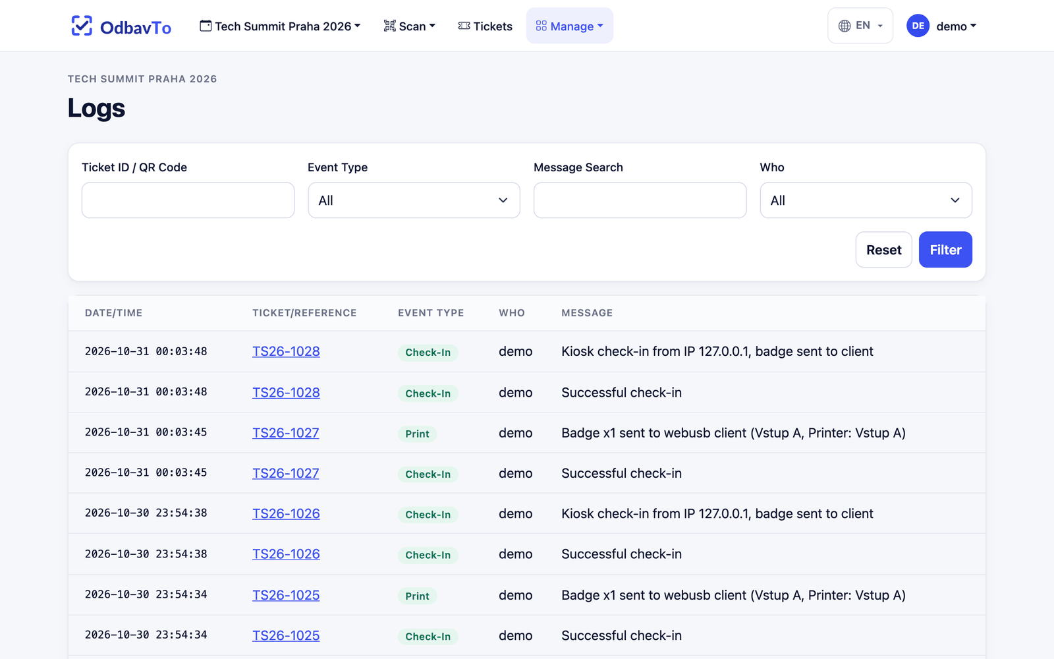This screenshot has width=1054, height=659.
Task: Click the MESSAGE column header
Action: point(587,313)
